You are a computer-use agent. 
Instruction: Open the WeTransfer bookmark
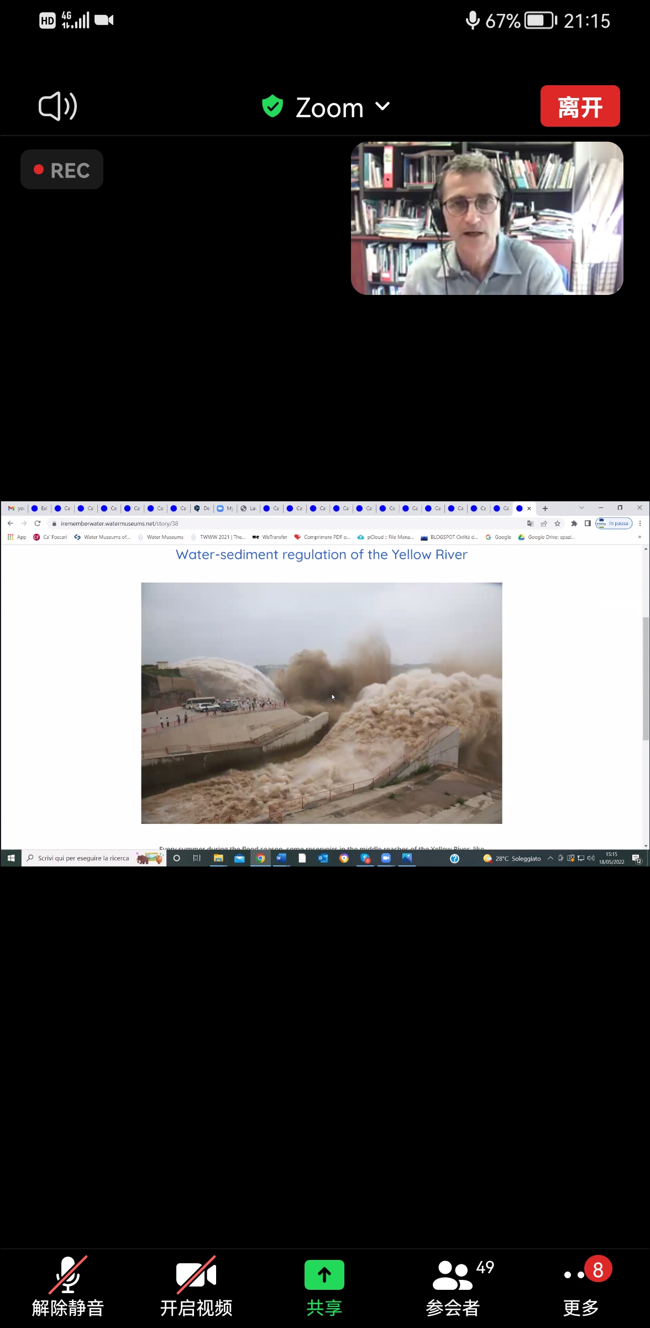(x=270, y=537)
